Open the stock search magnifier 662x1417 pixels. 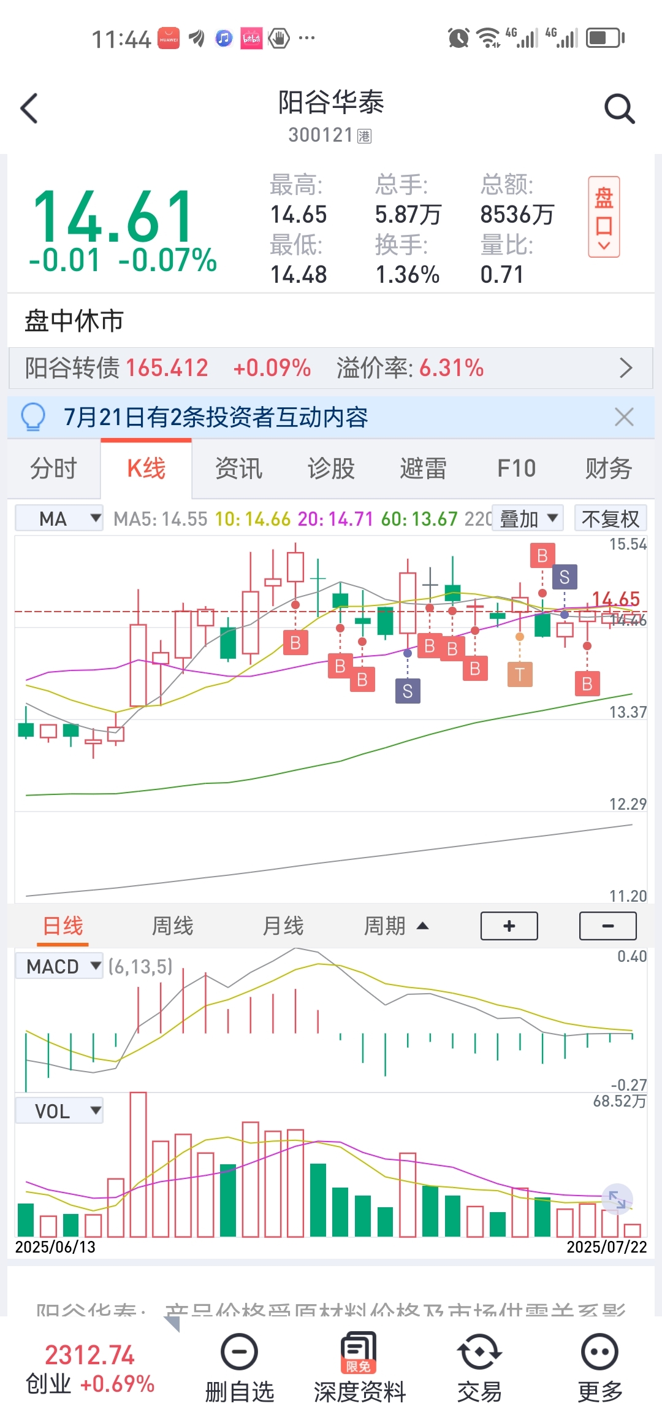619,109
